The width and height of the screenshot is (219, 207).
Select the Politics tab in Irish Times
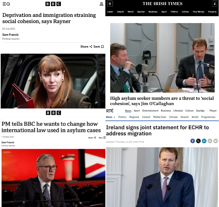(174, 12)
